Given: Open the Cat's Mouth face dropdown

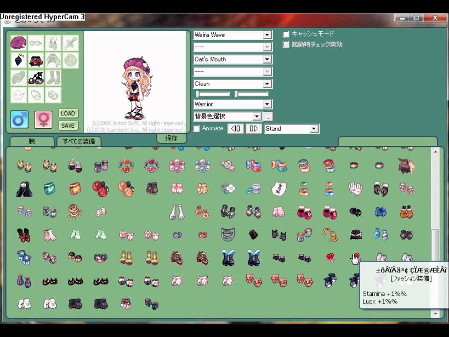Looking at the screenshot, I should point(267,59).
